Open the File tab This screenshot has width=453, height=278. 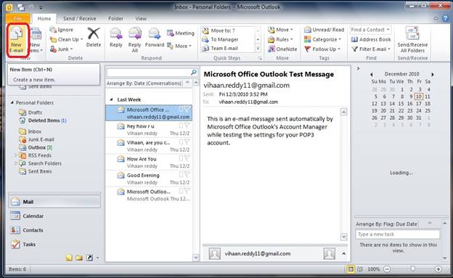click(x=17, y=18)
